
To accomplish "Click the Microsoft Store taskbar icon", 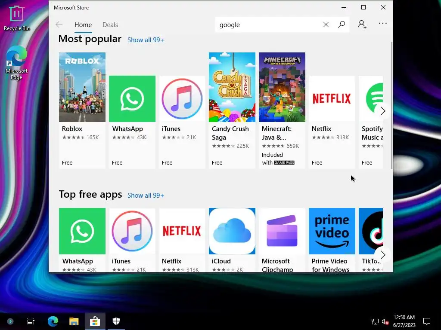I will [x=95, y=321].
